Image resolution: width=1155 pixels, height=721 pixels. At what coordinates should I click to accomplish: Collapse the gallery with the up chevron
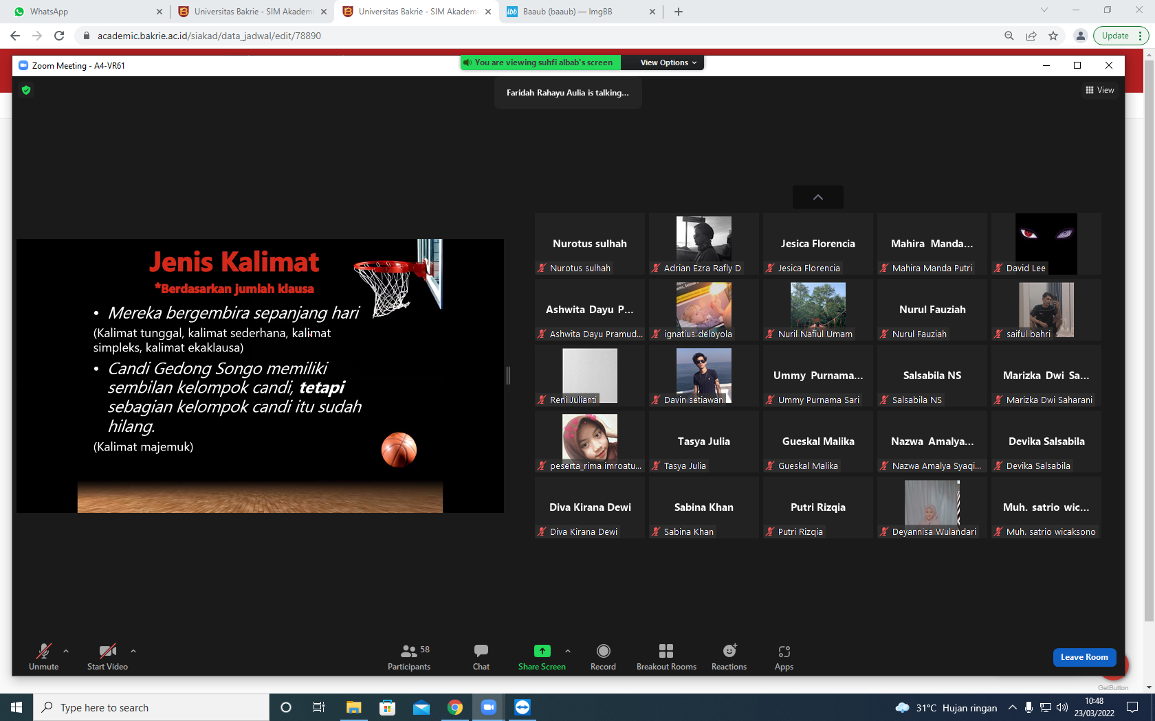(x=818, y=197)
